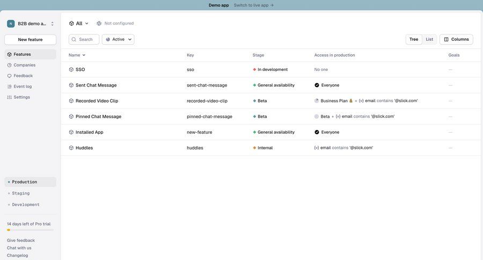Screen dimensions: 483x260
Task: Open the app switcher chevrons beside B2B demo
Action: [53, 24]
